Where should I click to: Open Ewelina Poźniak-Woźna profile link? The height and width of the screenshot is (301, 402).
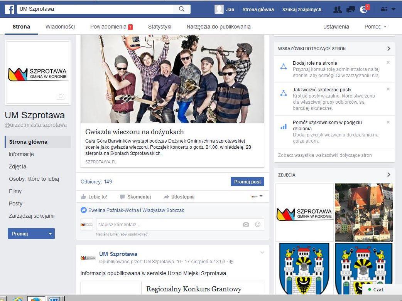(x=113, y=210)
